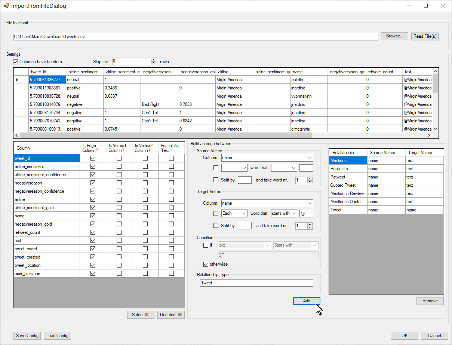Toggle the Columns have headers checkbox
452x345 pixels.
point(16,62)
